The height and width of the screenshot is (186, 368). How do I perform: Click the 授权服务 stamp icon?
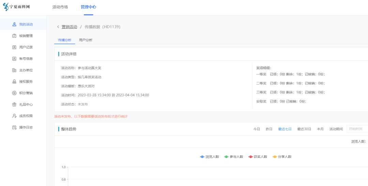coord(14,82)
